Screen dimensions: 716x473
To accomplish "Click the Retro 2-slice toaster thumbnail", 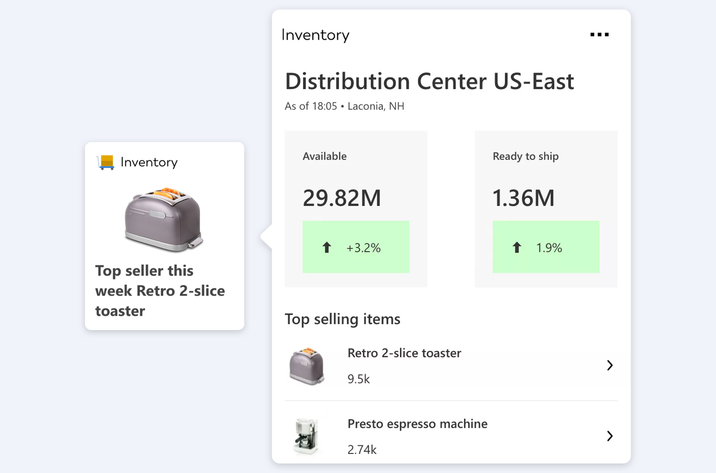I will point(306,366).
